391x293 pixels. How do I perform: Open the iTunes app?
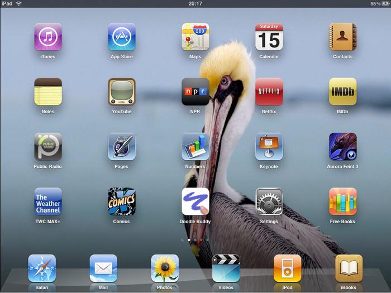(x=48, y=37)
